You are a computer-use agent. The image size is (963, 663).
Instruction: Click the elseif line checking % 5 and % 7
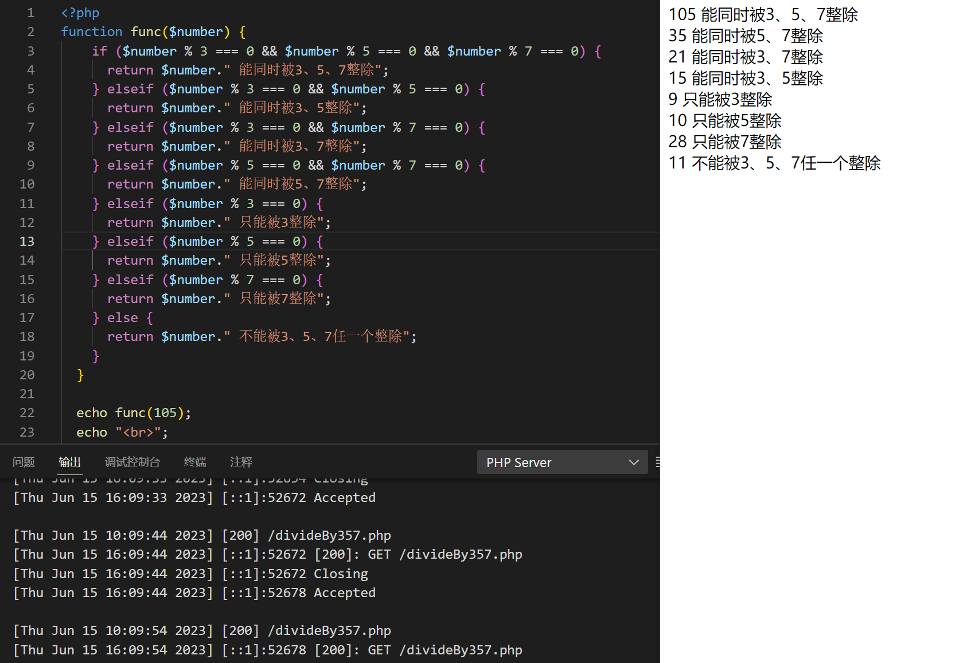(x=289, y=165)
